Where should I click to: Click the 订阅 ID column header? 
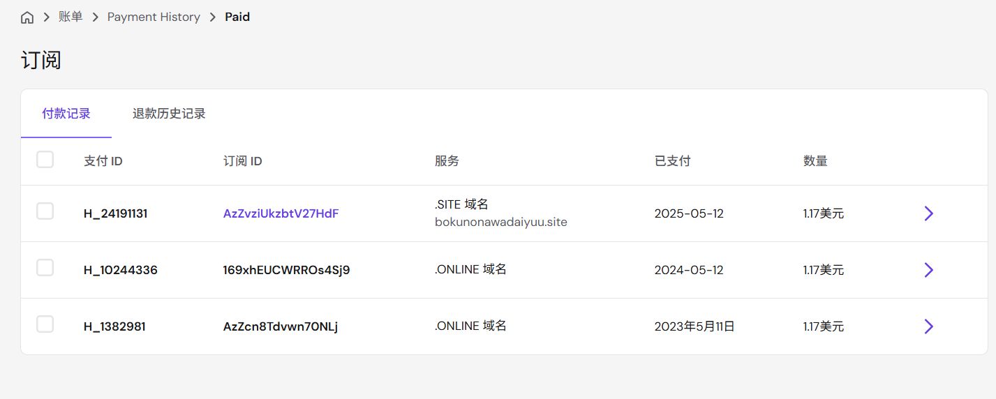(x=243, y=161)
